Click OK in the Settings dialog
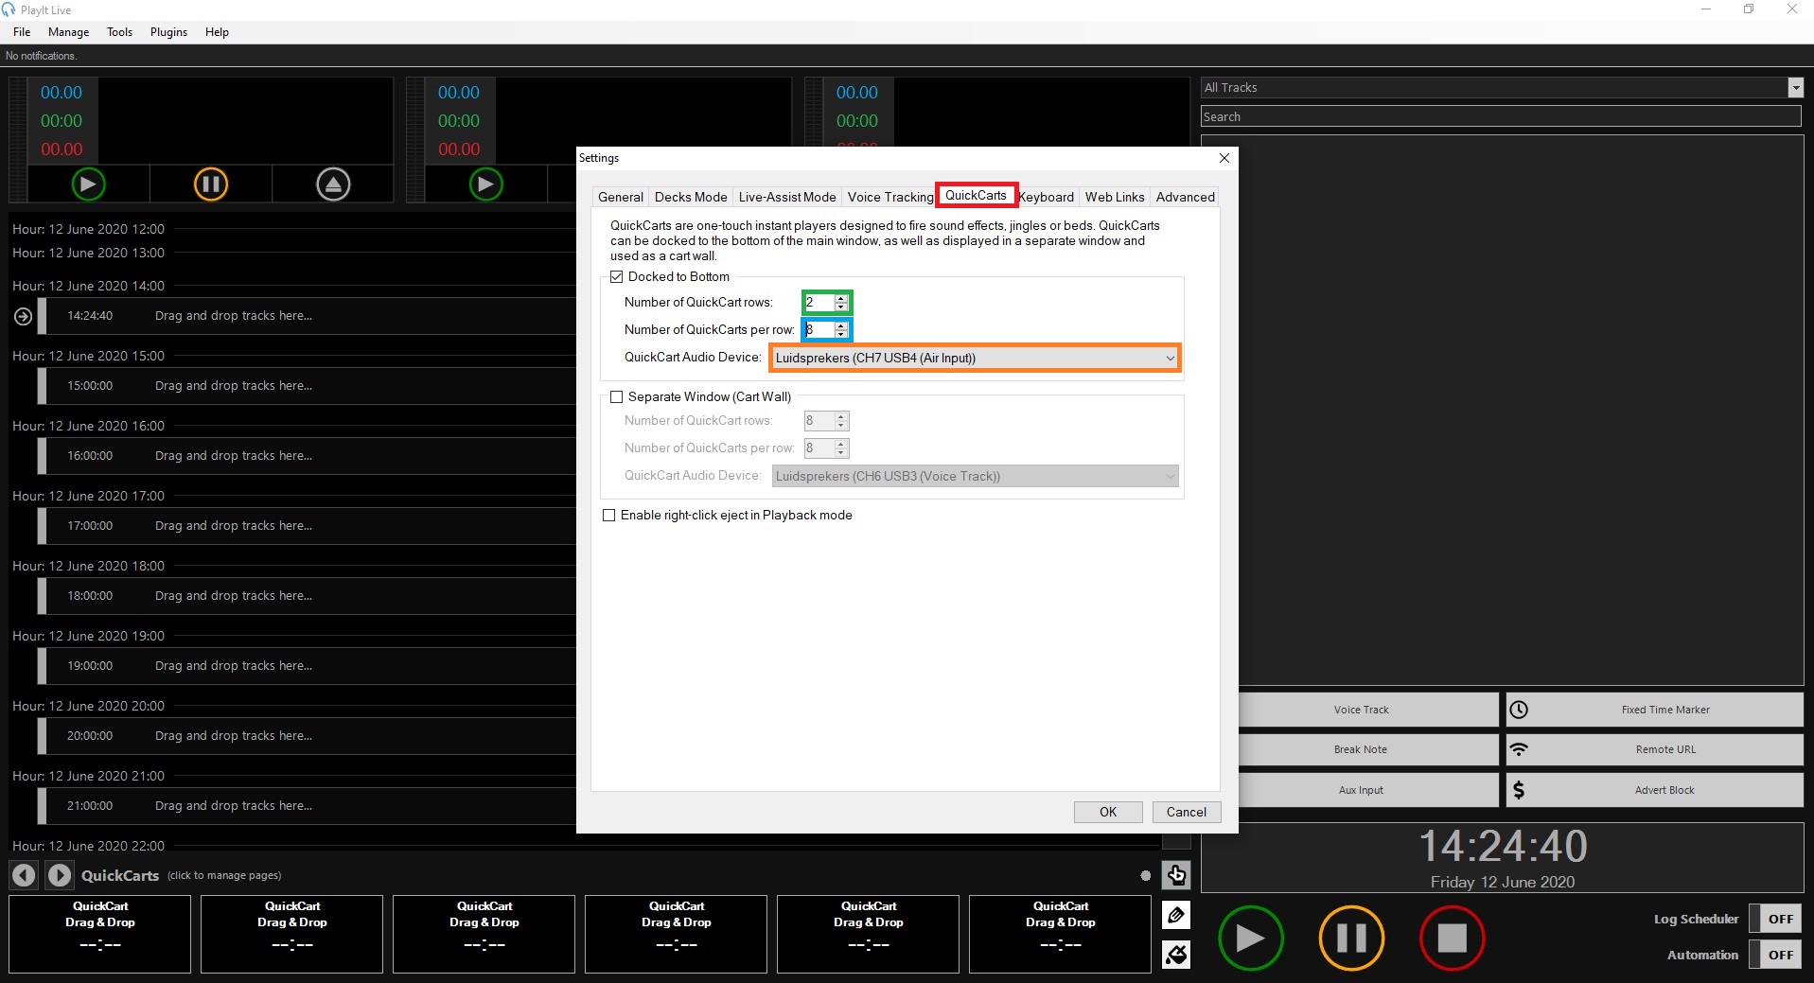Image resolution: width=1814 pixels, height=983 pixels. coord(1107,812)
